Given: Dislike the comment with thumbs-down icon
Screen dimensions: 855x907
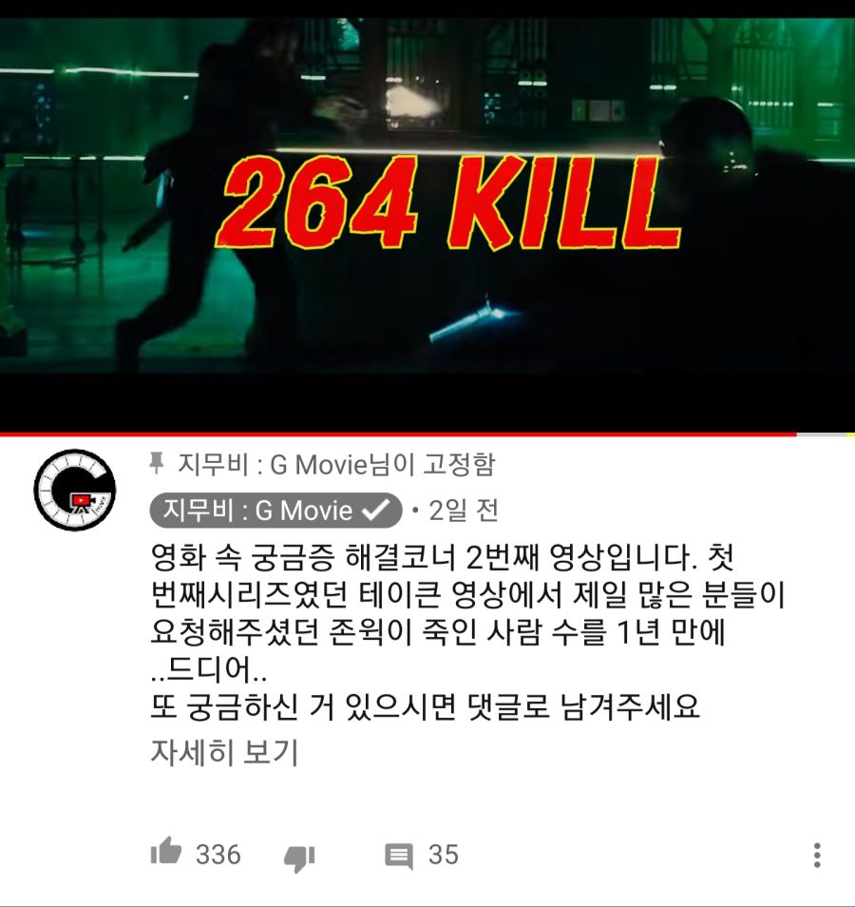Looking at the screenshot, I should (x=299, y=858).
